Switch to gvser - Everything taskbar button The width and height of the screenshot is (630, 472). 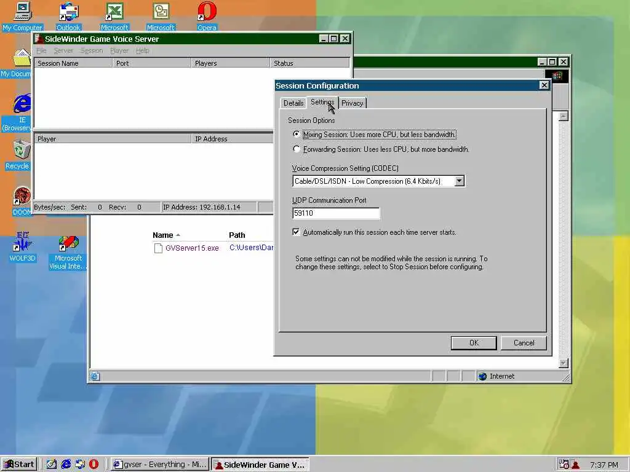point(160,465)
